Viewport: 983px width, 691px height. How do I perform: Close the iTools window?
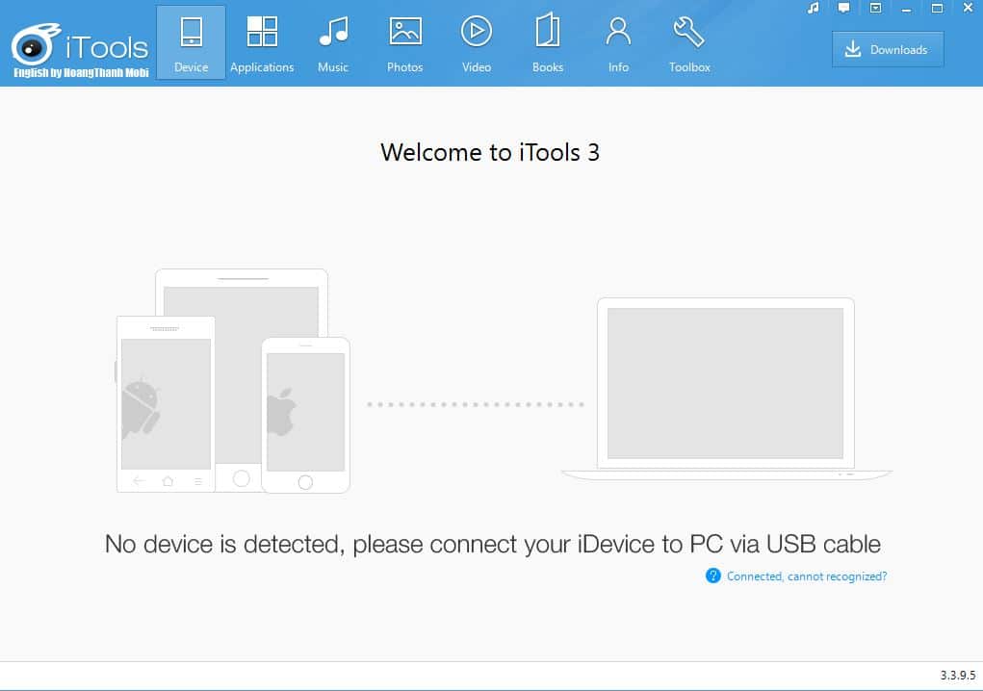click(968, 8)
